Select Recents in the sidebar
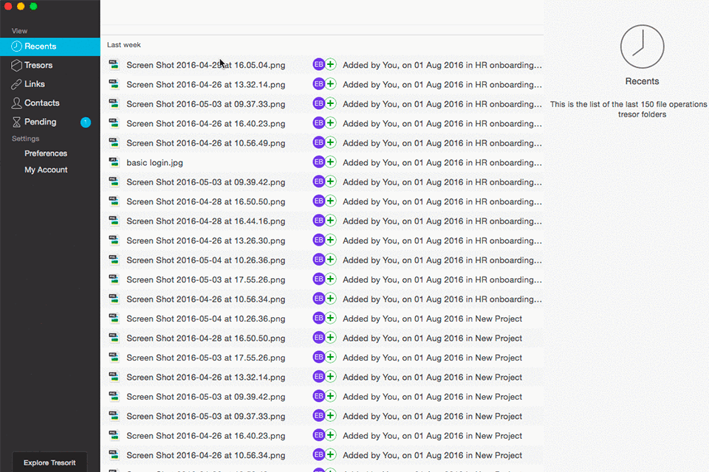 (49, 46)
